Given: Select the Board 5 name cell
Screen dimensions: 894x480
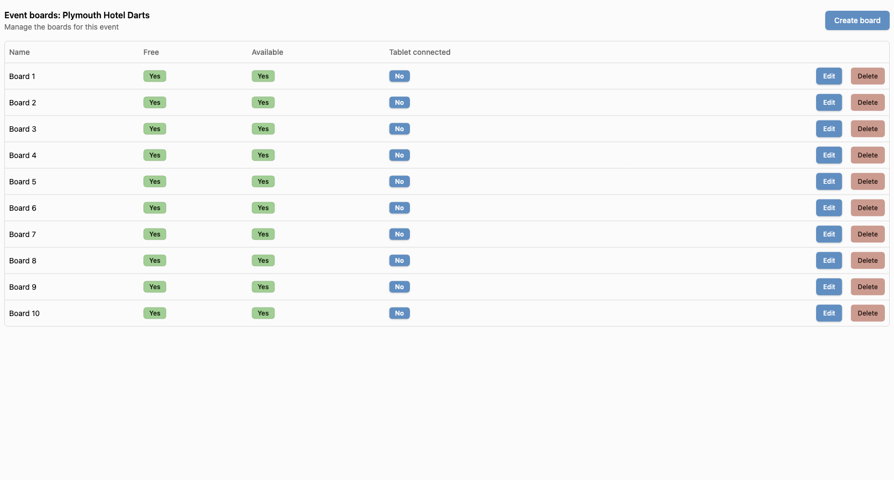Looking at the screenshot, I should click(23, 182).
